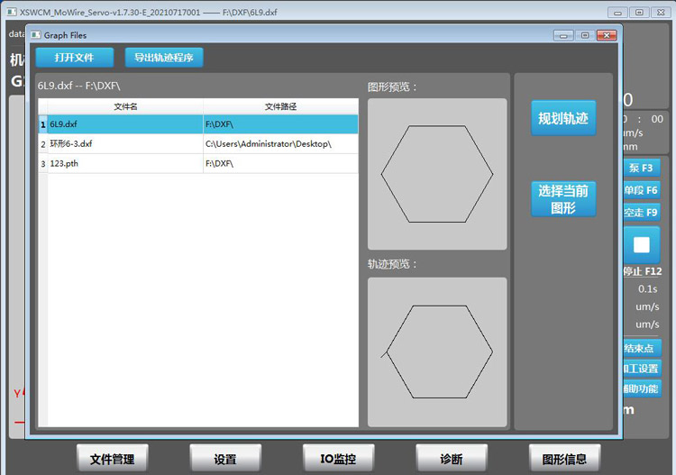Click the 导出轨迹程序 export button
Screen dimensions: 676x475
[x=164, y=58]
